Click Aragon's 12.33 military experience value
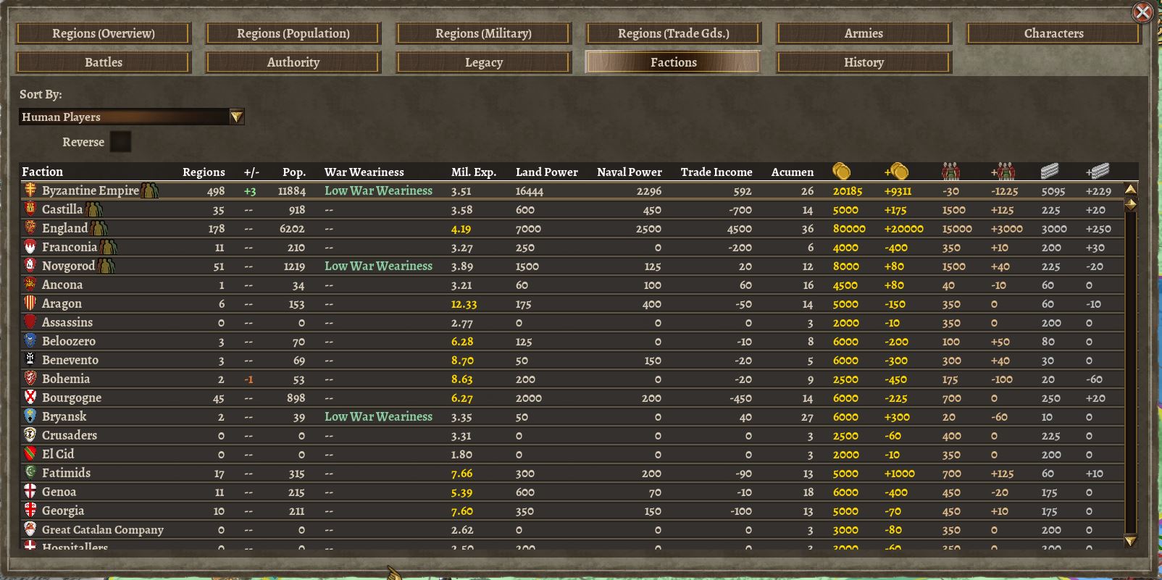Image resolution: width=1162 pixels, height=580 pixels. coord(464,304)
